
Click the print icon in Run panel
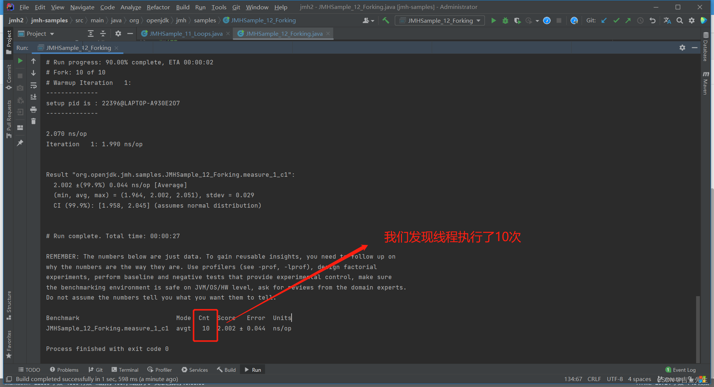pyautogui.click(x=33, y=109)
